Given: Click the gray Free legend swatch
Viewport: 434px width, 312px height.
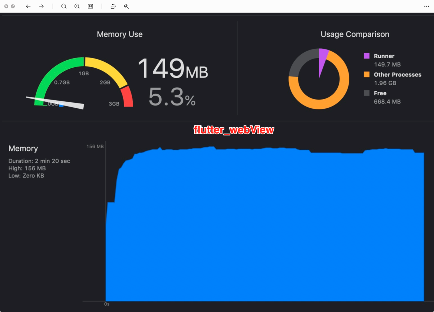Looking at the screenshot, I should [x=366, y=93].
